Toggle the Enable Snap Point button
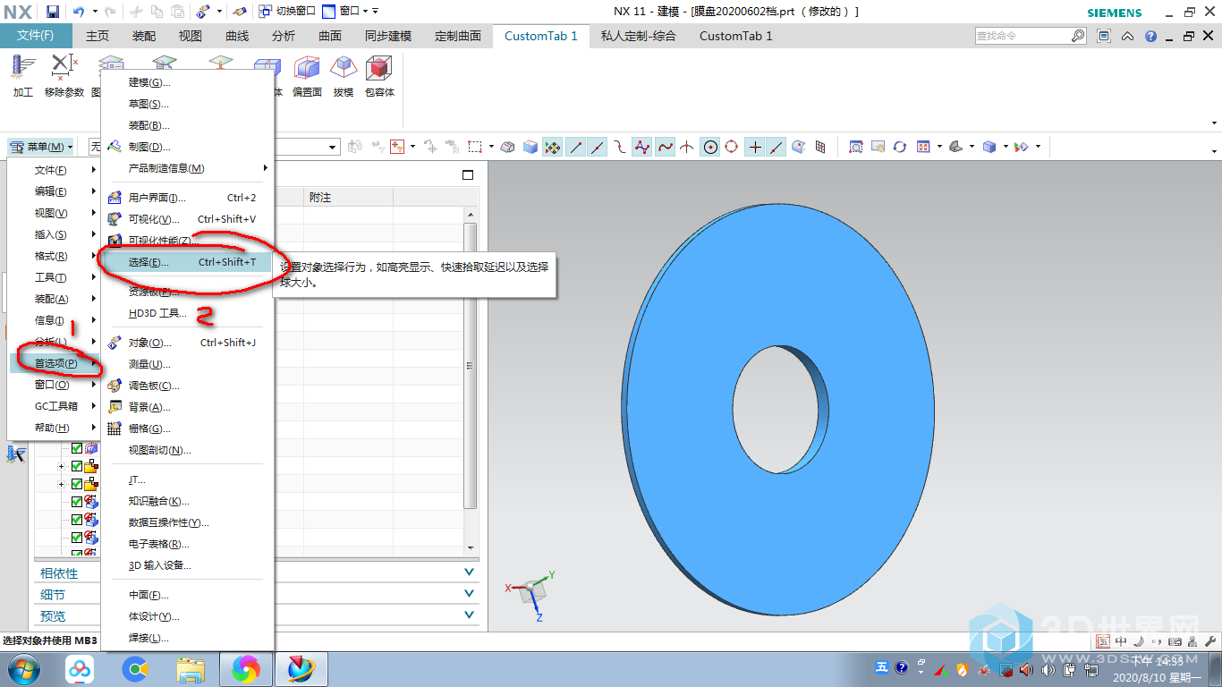This screenshot has height=687, width=1222. pyautogui.click(x=554, y=147)
